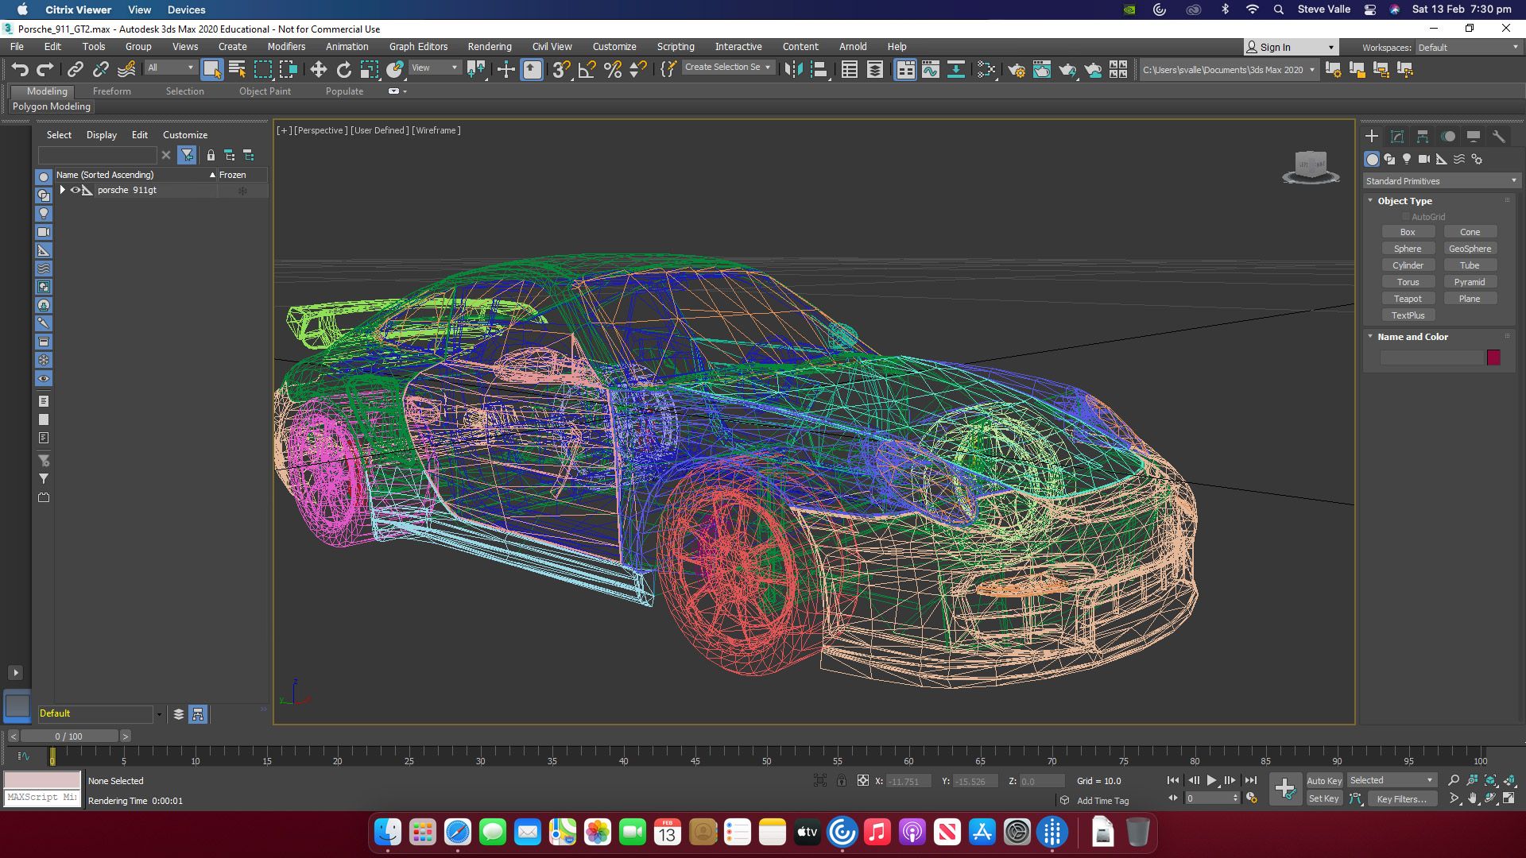Screen dimensions: 1526x858
Task: Open the Rendering menu
Action: [x=489, y=47]
